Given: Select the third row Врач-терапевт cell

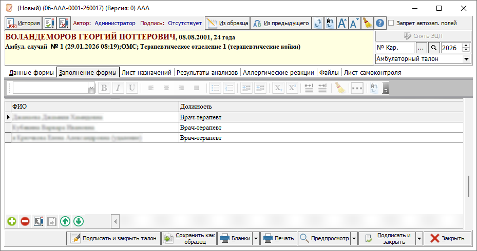Looking at the screenshot, I should (321, 138).
